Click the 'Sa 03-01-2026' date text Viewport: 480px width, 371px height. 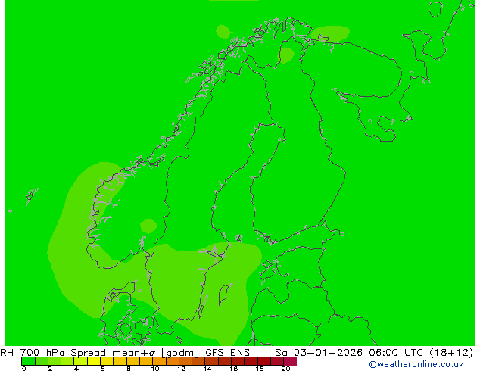coord(319,352)
